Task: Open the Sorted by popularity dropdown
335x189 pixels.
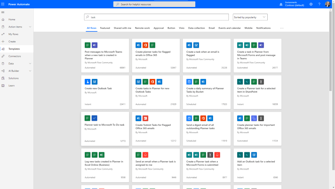Action: 250,17
